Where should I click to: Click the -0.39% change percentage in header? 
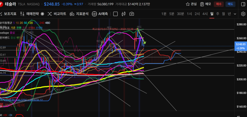point(67,4)
